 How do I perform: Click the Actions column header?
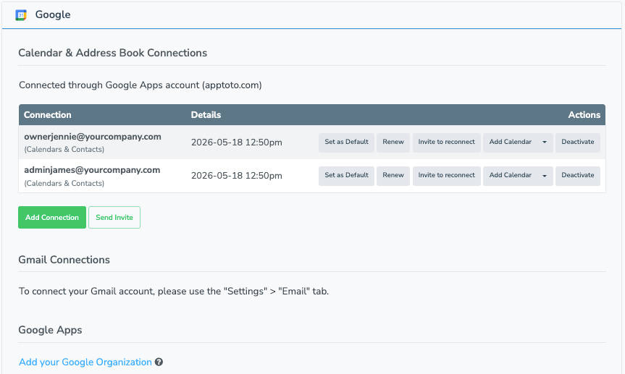click(x=584, y=115)
